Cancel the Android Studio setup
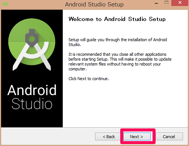 point(169,137)
